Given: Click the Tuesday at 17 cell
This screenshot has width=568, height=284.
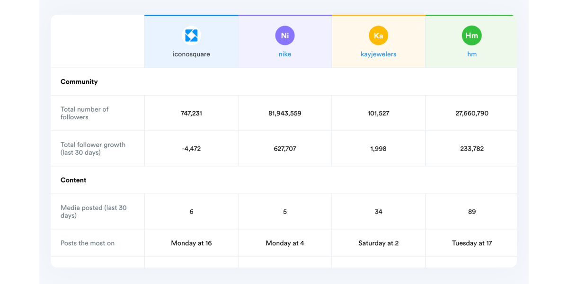Looking at the screenshot, I should coord(472,243).
